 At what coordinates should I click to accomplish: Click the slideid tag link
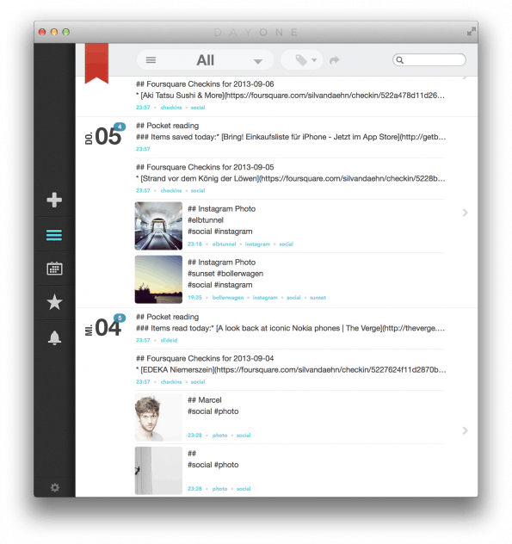point(169,340)
